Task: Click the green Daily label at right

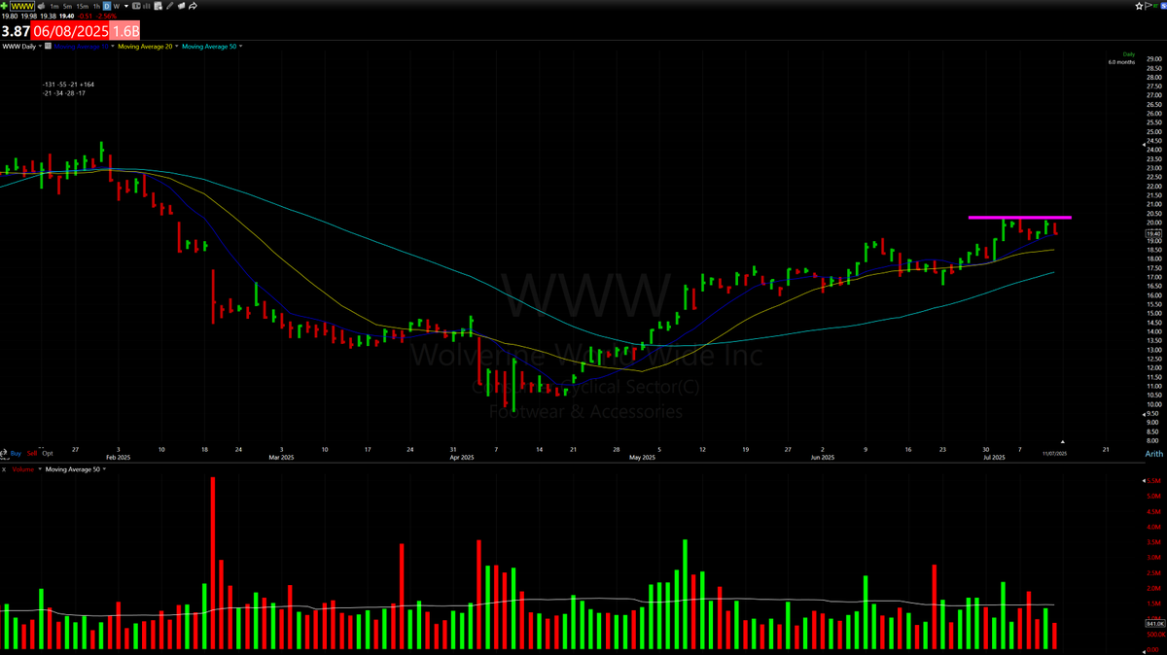Action: pos(1129,54)
